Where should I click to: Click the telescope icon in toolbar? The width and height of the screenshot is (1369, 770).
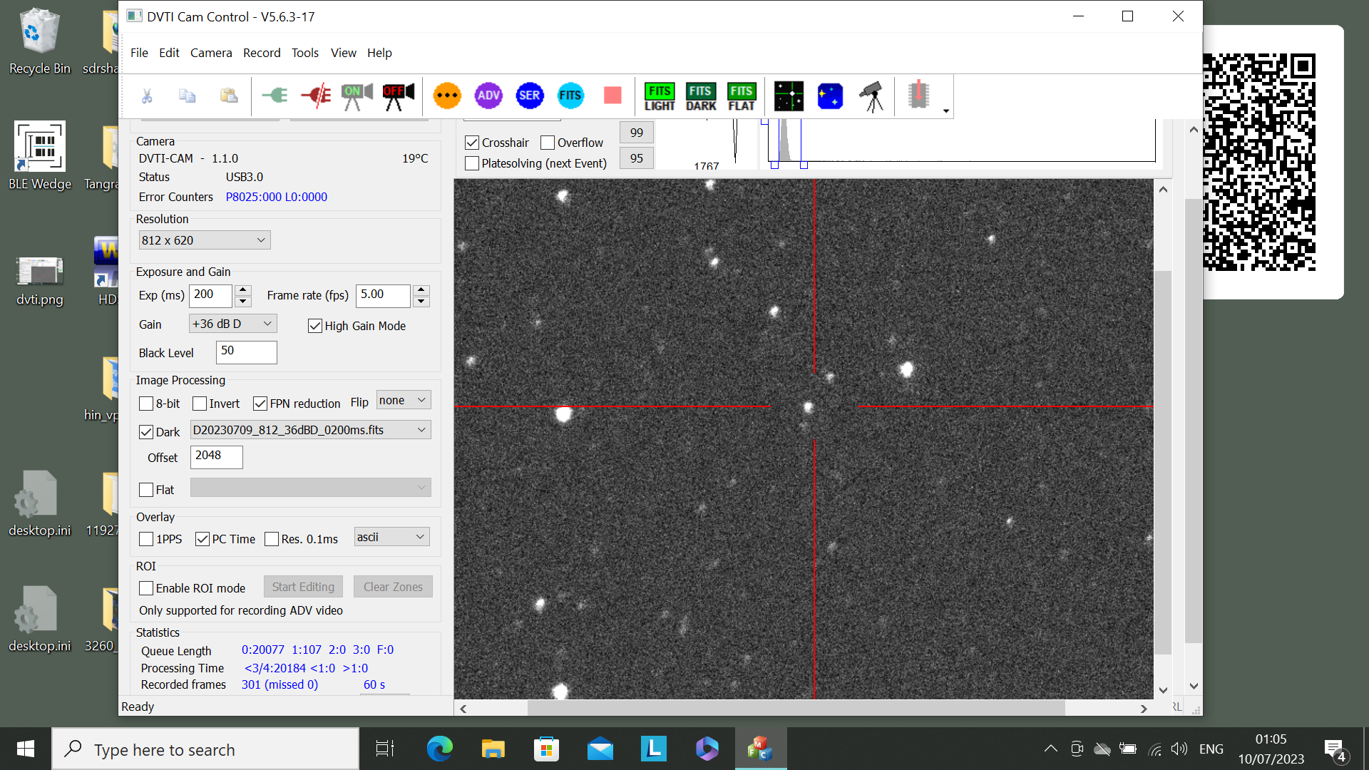pos(871,96)
